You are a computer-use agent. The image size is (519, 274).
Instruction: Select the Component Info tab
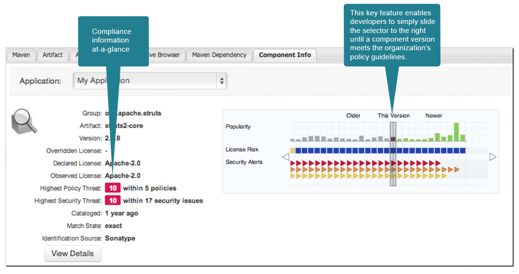pos(285,55)
